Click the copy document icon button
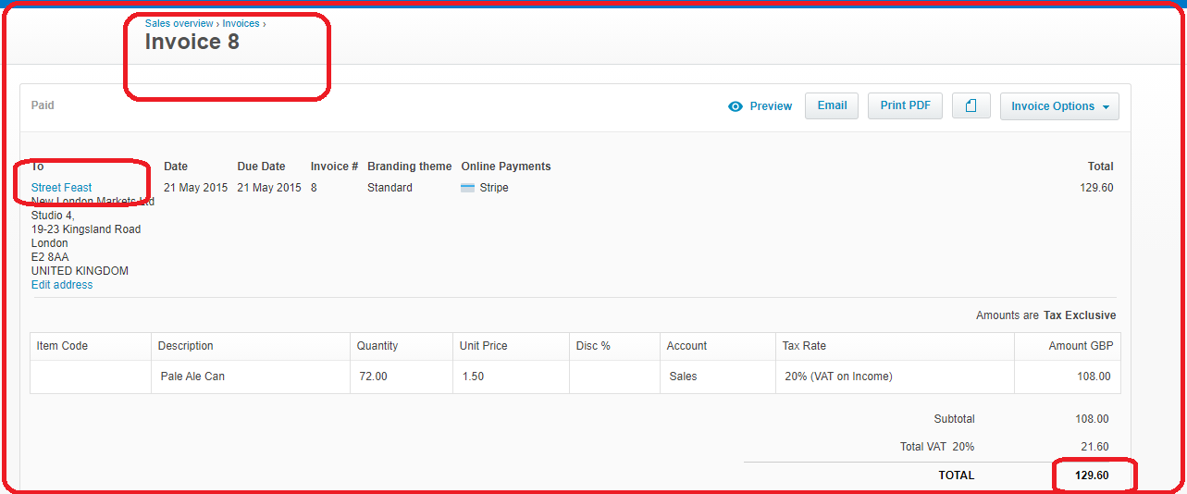This screenshot has width=1187, height=494. coord(971,106)
